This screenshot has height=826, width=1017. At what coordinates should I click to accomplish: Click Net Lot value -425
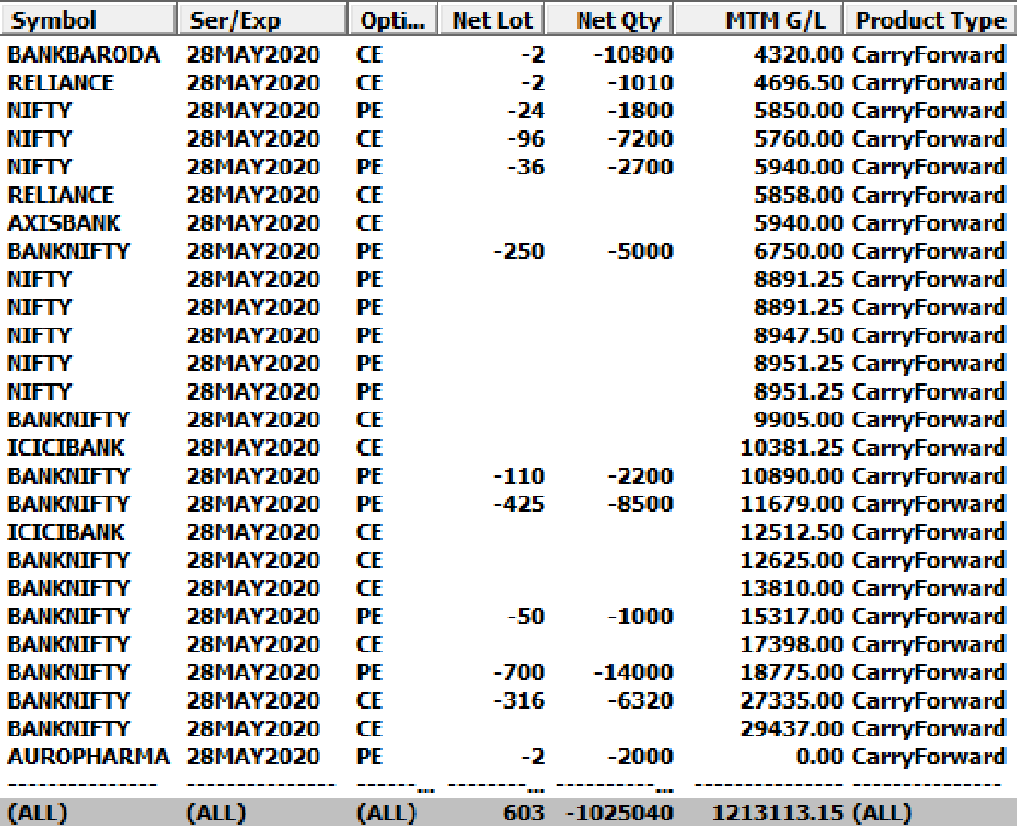[519, 504]
